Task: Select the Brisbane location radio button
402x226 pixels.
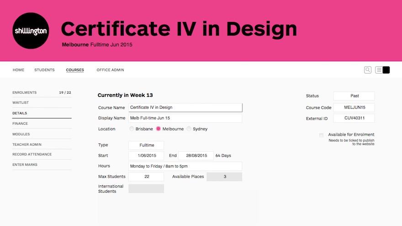Action: [x=132, y=129]
